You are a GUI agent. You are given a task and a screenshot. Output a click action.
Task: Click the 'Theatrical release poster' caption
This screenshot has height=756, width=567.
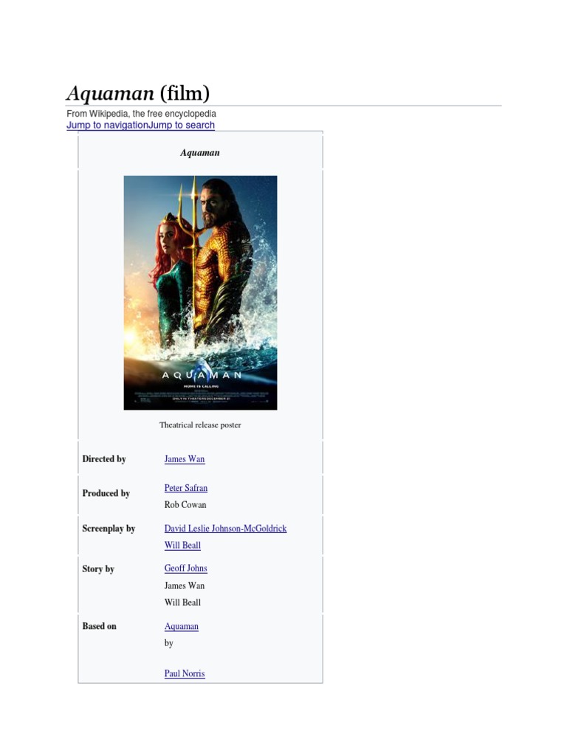click(x=200, y=425)
